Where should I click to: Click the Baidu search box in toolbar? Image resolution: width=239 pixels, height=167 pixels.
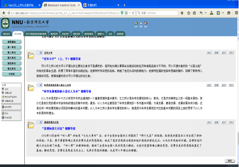point(157,13)
